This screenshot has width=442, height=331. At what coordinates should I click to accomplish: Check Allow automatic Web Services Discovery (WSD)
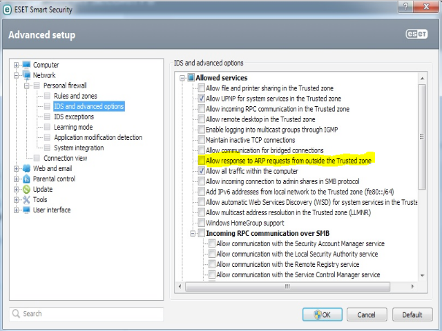point(201,202)
